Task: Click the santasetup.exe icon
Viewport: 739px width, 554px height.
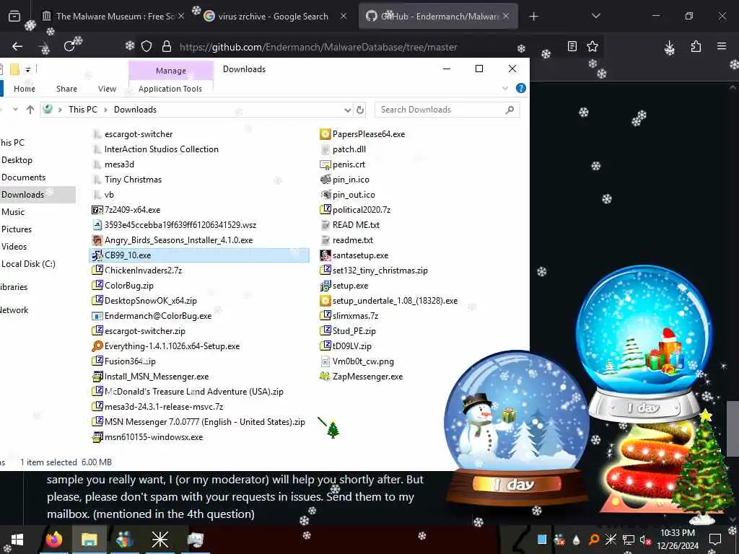Action: point(325,255)
